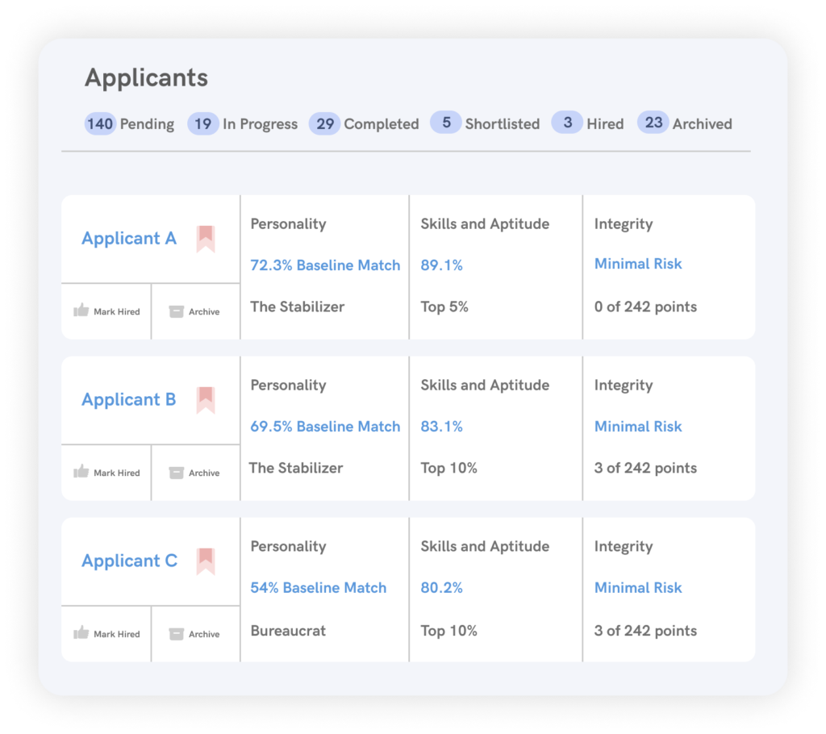Select Applicant C's 54% Baseline Match score
826x734 pixels.
click(318, 587)
